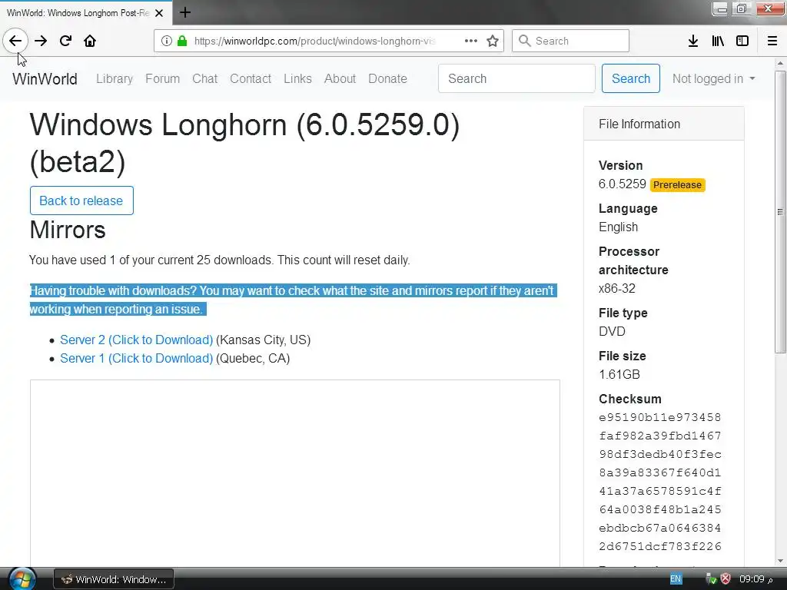The image size is (787, 590).
Task: Open the Firefox hamburger menu
Action: point(772,41)
